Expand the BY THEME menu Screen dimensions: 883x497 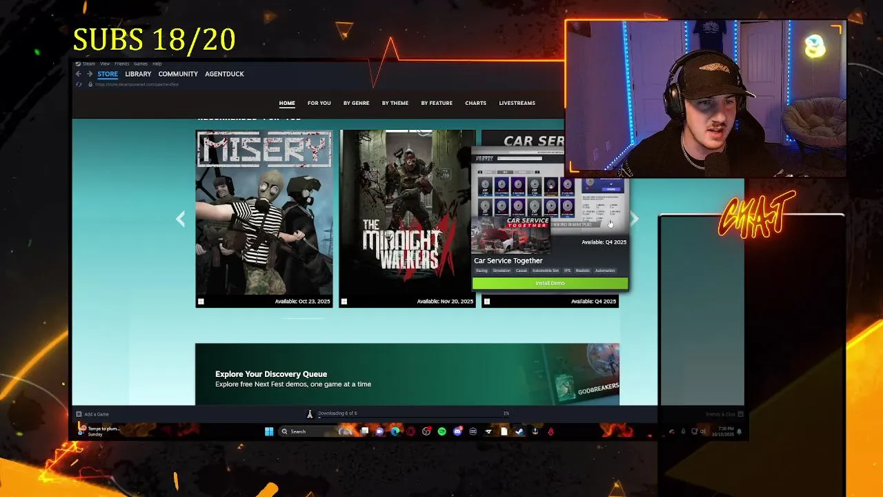[x=395, y=103]
